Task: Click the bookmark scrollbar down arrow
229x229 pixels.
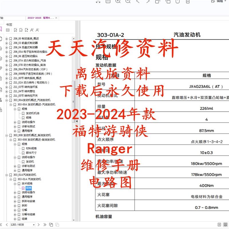Action: pyautogui.click(x=74, y=220)
